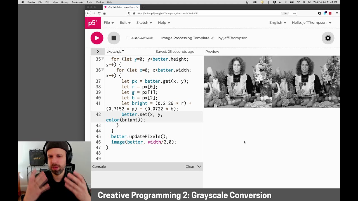358x201 pixels.
Task: Collapse the console with the chevron
Action: coord(199,166)
